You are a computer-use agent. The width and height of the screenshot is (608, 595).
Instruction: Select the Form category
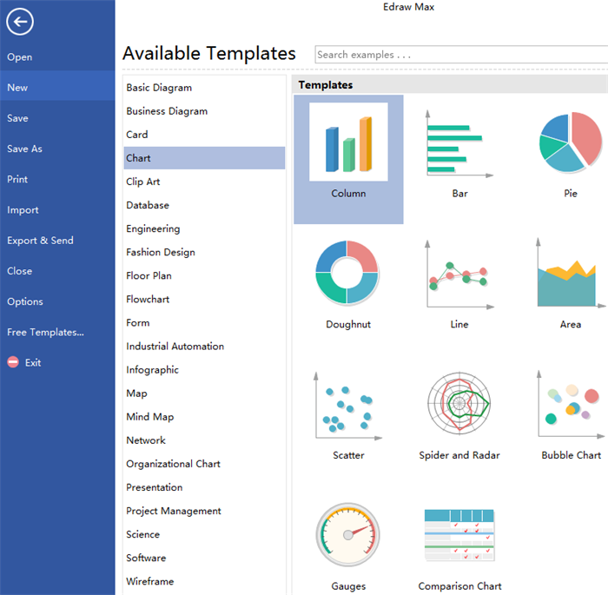pos(204,323)
